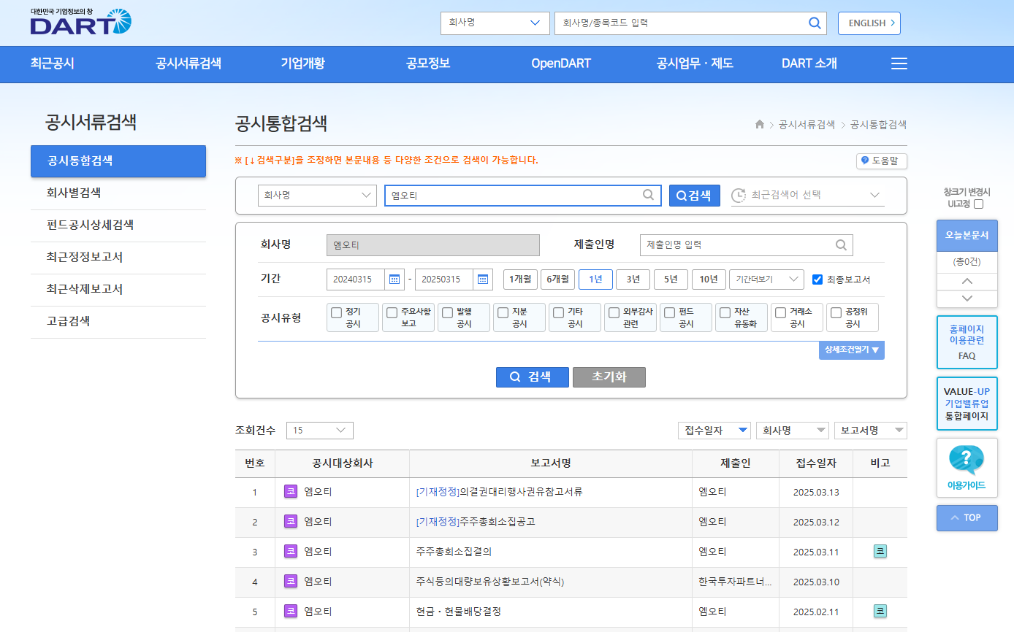The image size is (1014, 632).
Task: Sort by the 회사명 sort dropdown
Action: coord(793,431)
